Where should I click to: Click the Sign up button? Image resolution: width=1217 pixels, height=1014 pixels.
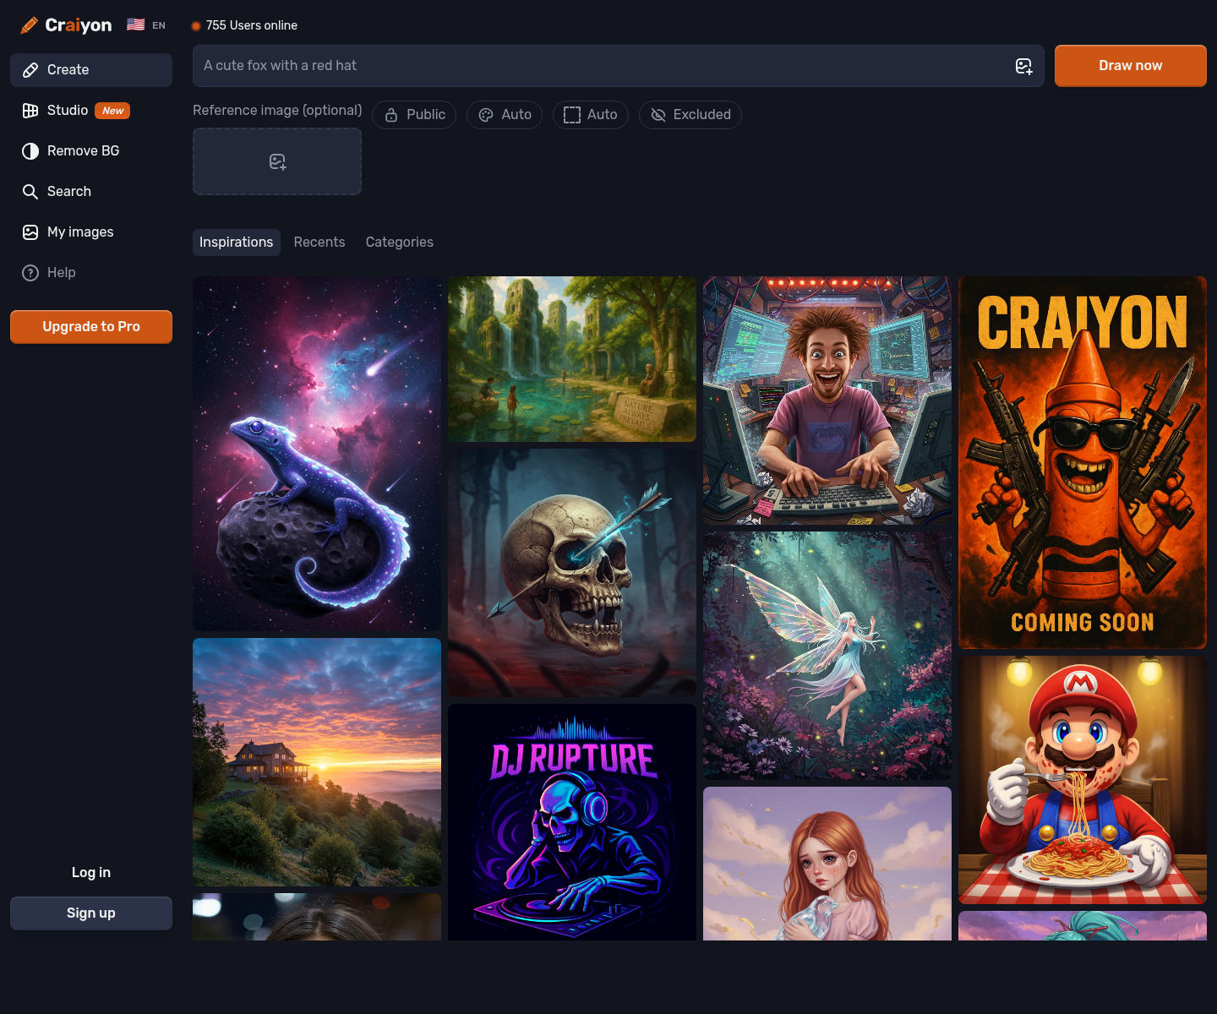(x=91, y=913)
